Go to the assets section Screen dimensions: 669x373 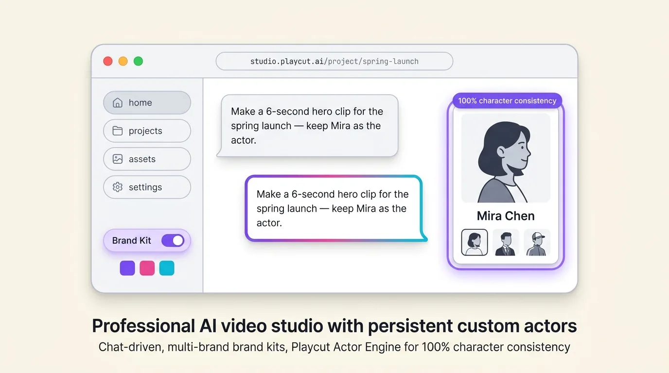pyautogui.click(x=147, y=159)
